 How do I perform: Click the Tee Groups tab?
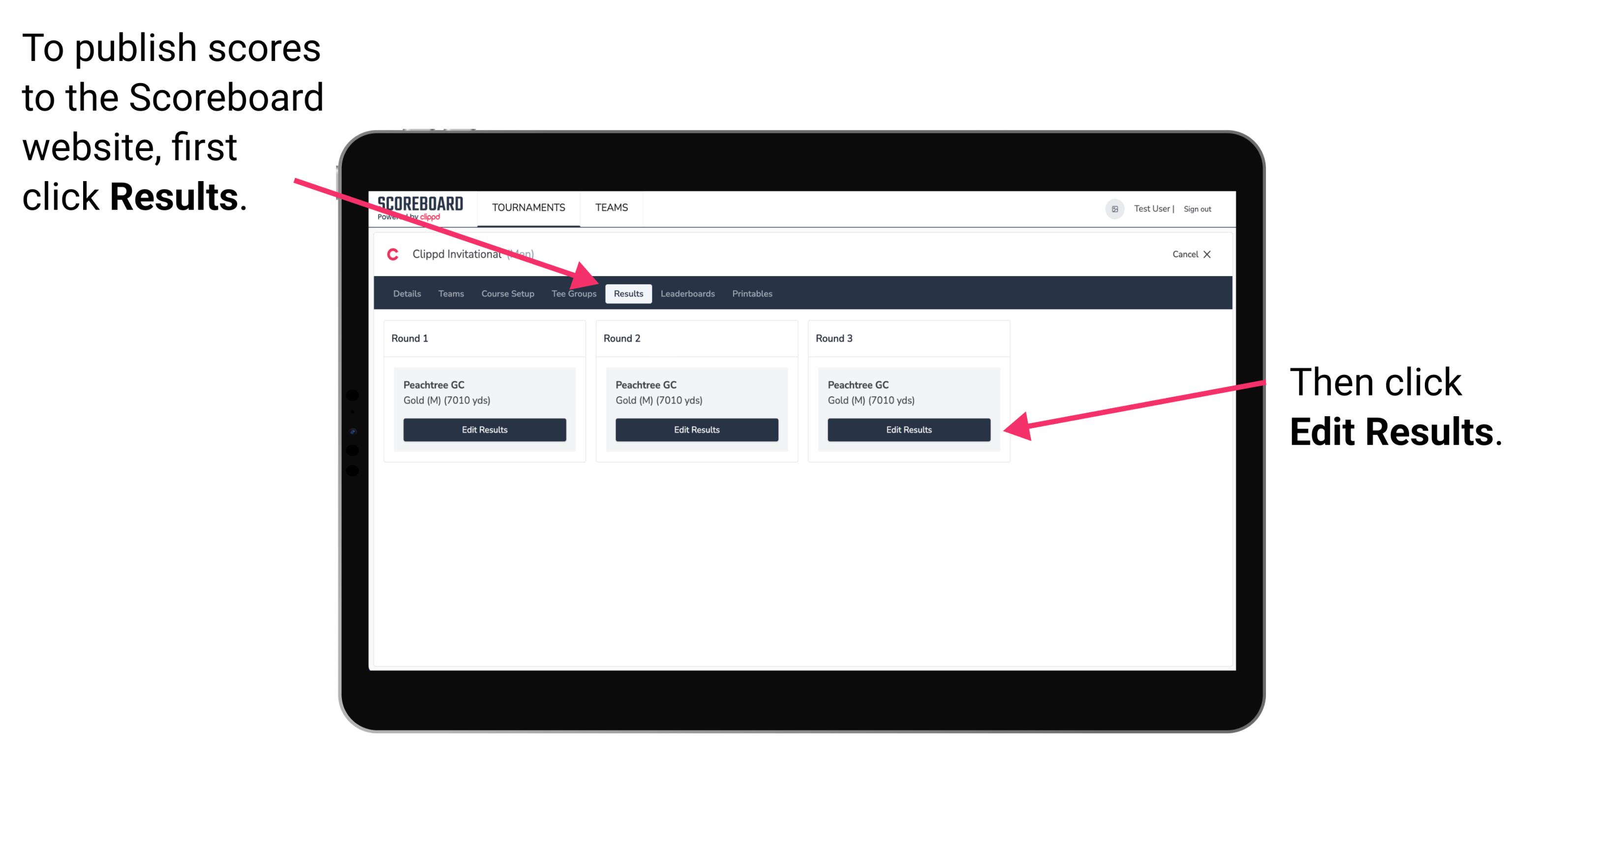[x=573, y=294]
